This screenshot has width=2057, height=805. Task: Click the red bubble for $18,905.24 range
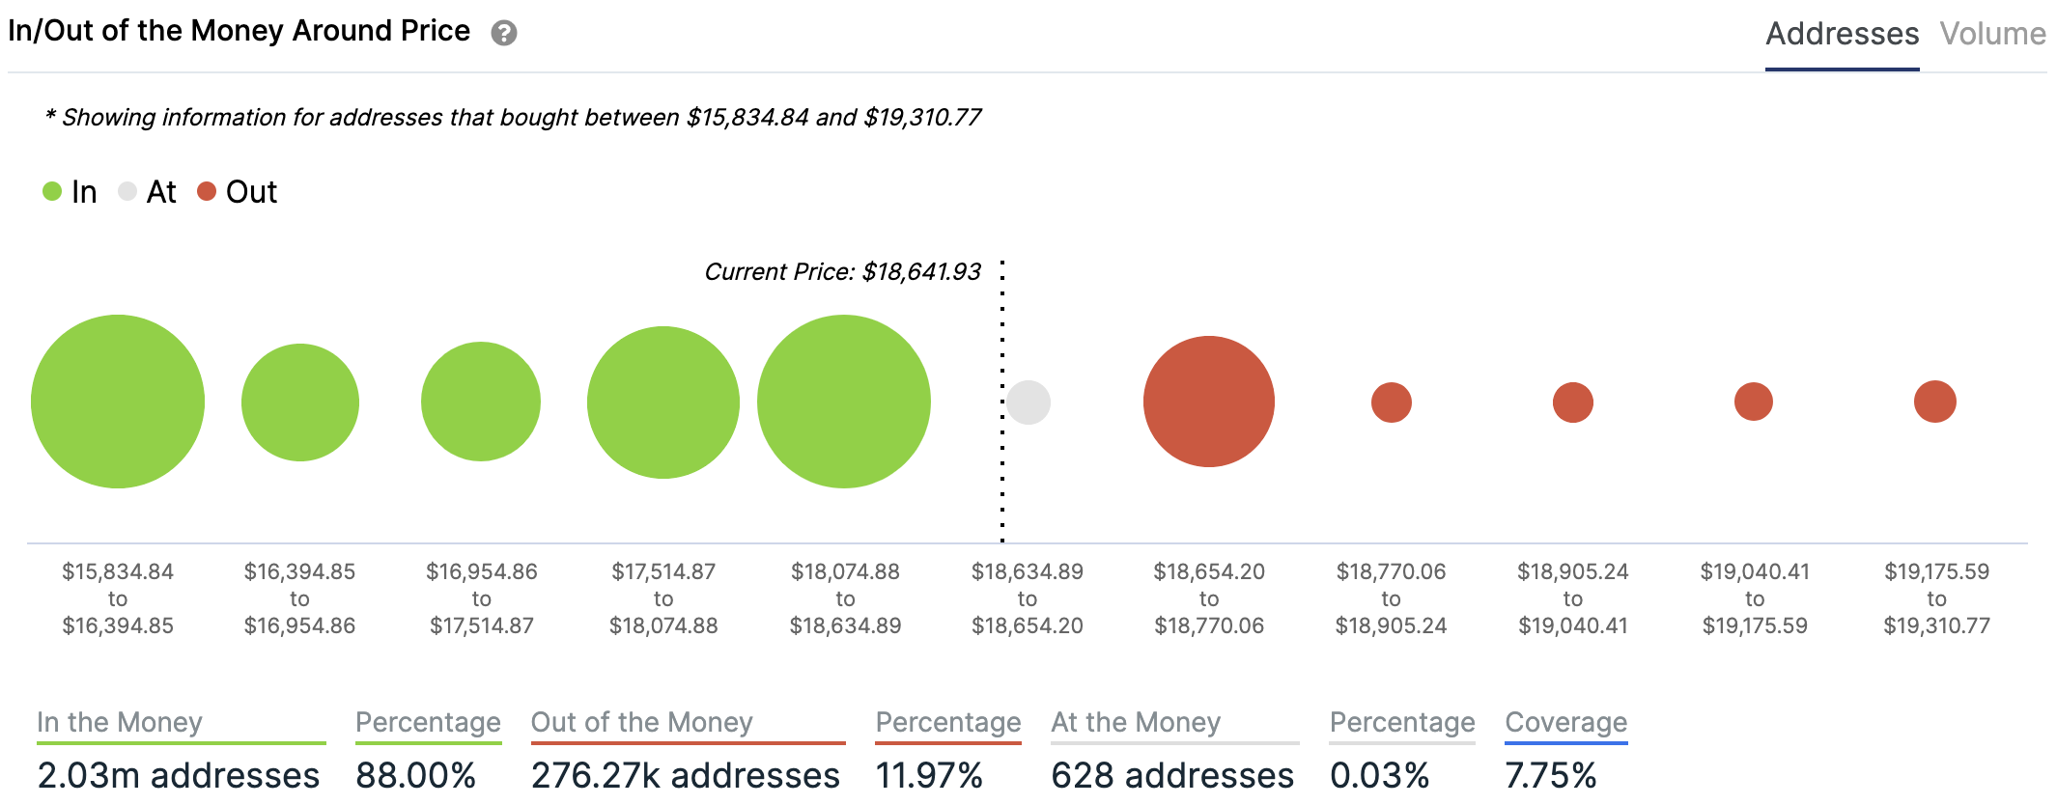(1573, 402)
